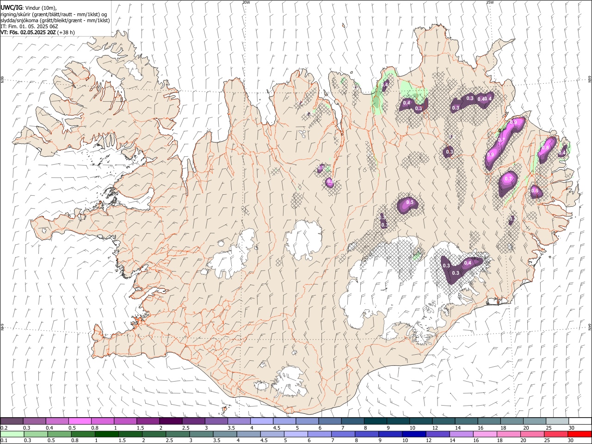Viewport: 592px width, 444px height.
Task: Click the '1.5' label under the upper scale
Action: pyautogui.click(x=140, y=428)
